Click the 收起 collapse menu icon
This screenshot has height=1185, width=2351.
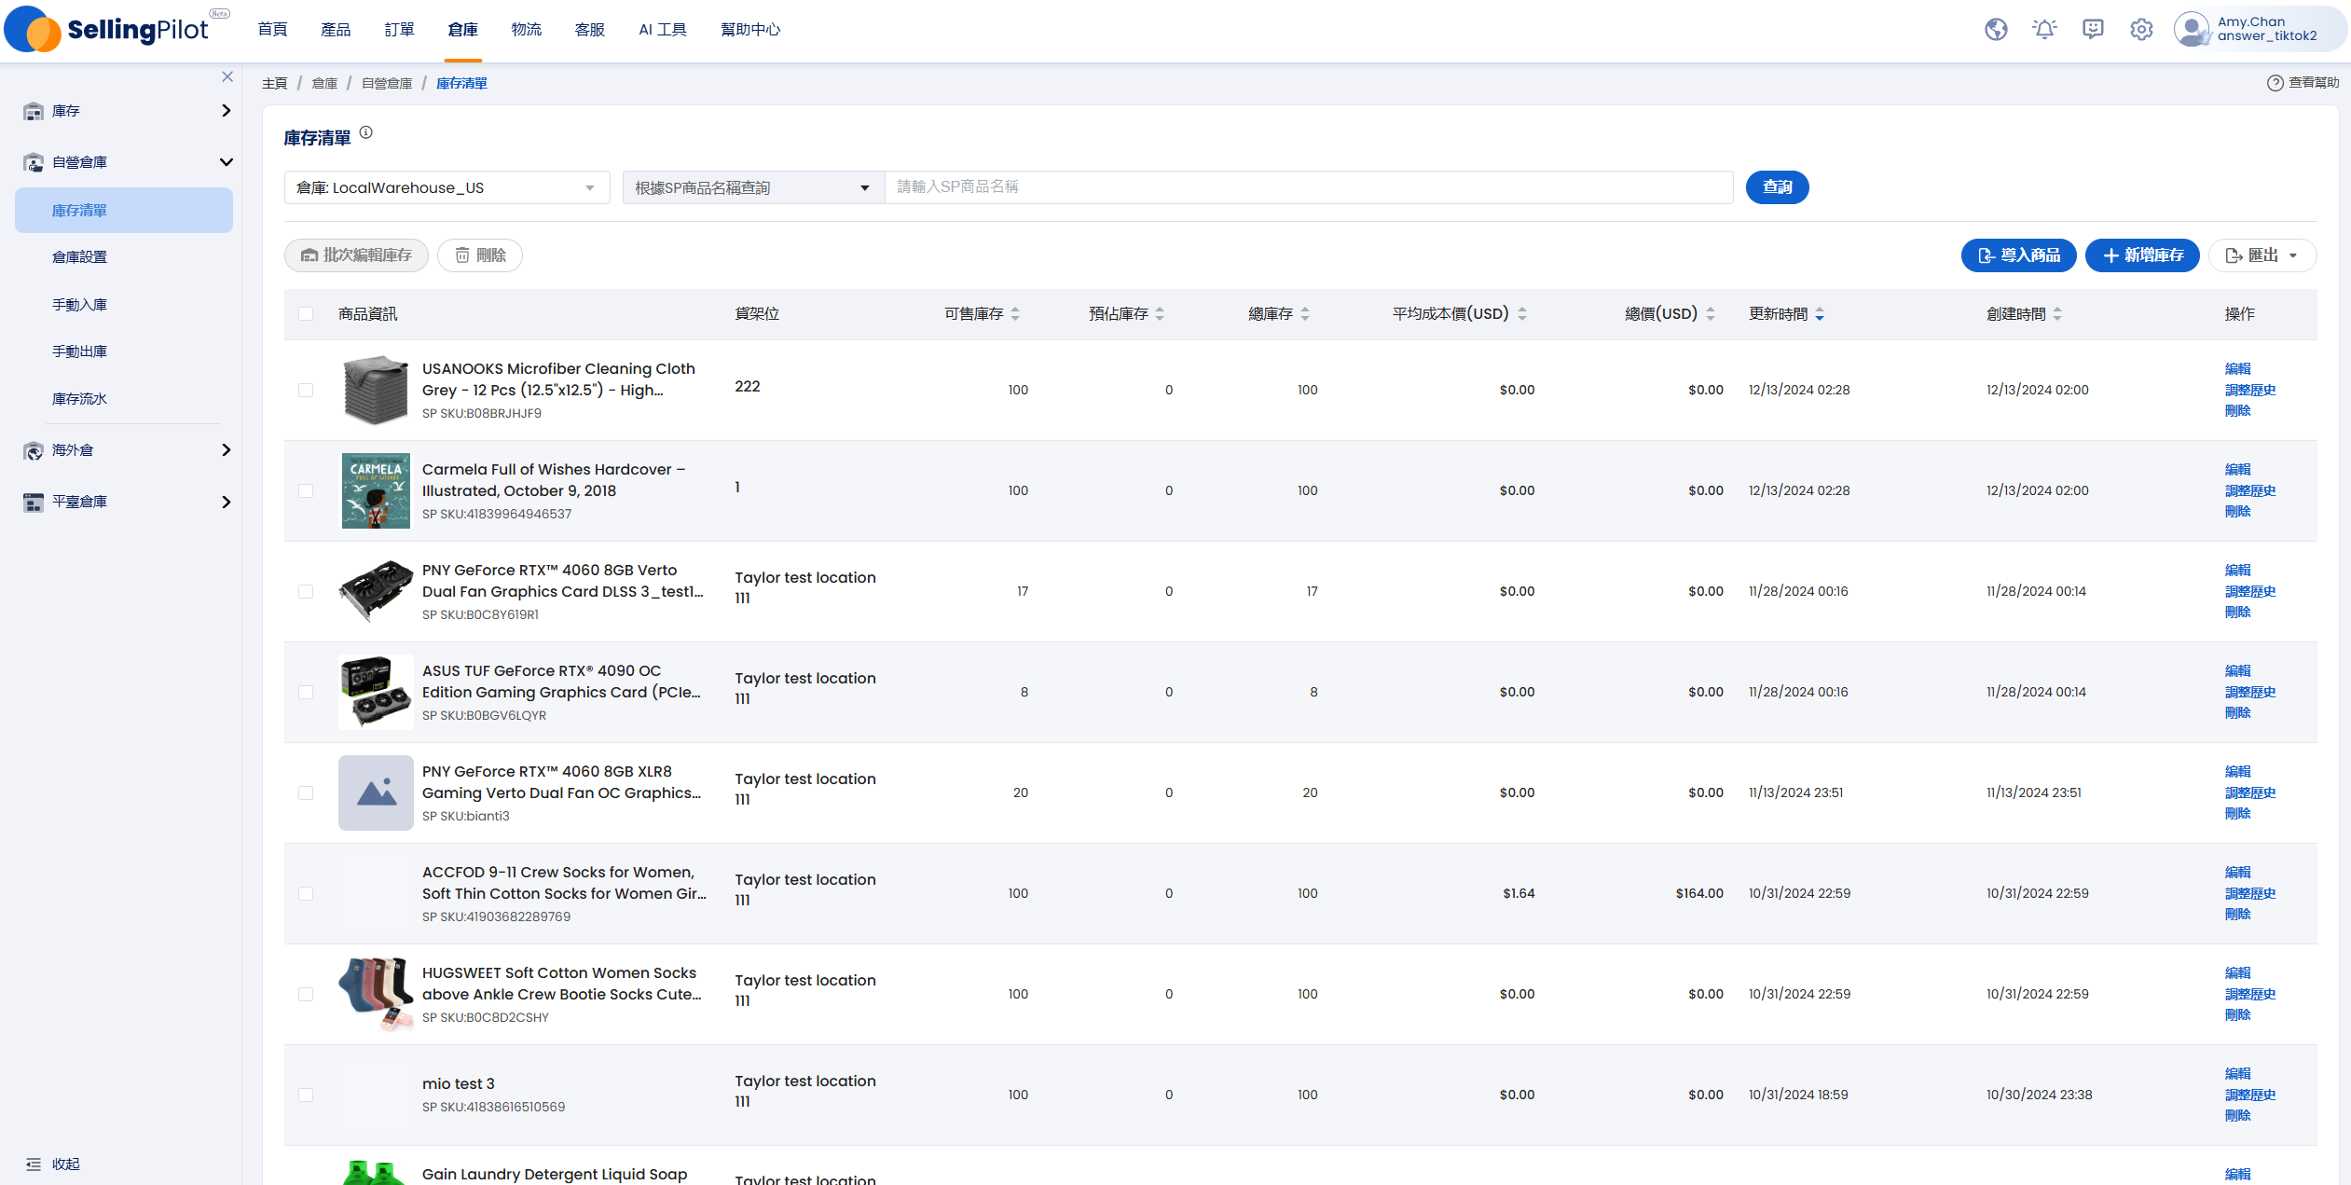click(34, 1164)
